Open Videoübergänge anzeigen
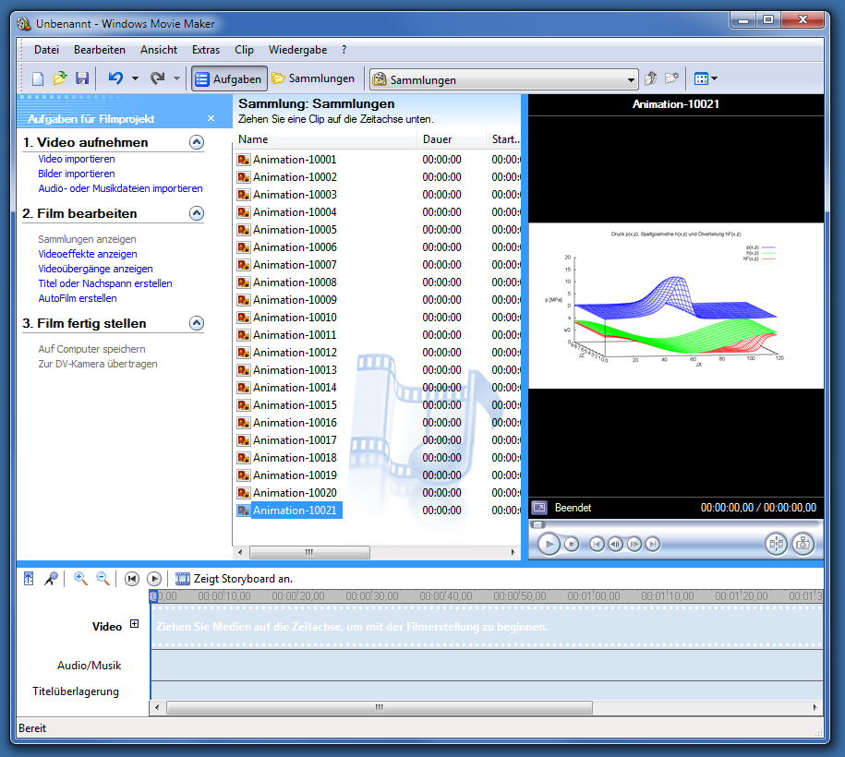845x757 pixels. (x=95, y=269)
